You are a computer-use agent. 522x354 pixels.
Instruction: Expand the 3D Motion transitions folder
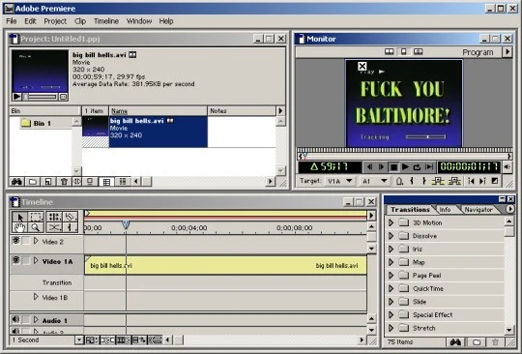coord(391,222)
